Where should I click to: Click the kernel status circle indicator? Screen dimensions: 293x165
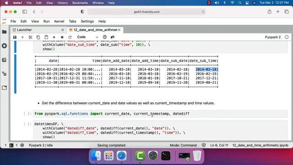coord(287,37)
